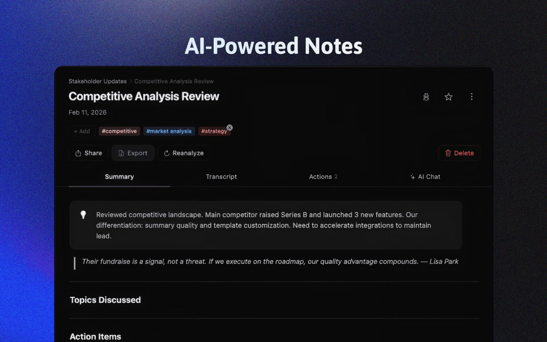This screenshot has height=342, width=547.
Task: Star this note as favorite
Action: click(x=449, y=97)
